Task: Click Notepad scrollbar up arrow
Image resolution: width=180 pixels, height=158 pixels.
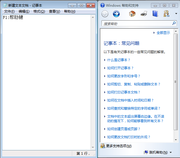Action: click(x=93, y=17)
